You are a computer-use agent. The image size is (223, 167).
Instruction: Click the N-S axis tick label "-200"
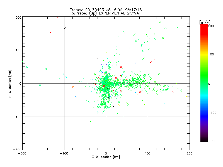point(17,149)
